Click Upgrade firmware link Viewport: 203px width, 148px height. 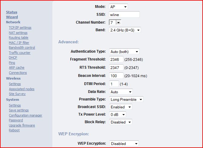pos(22,125)
